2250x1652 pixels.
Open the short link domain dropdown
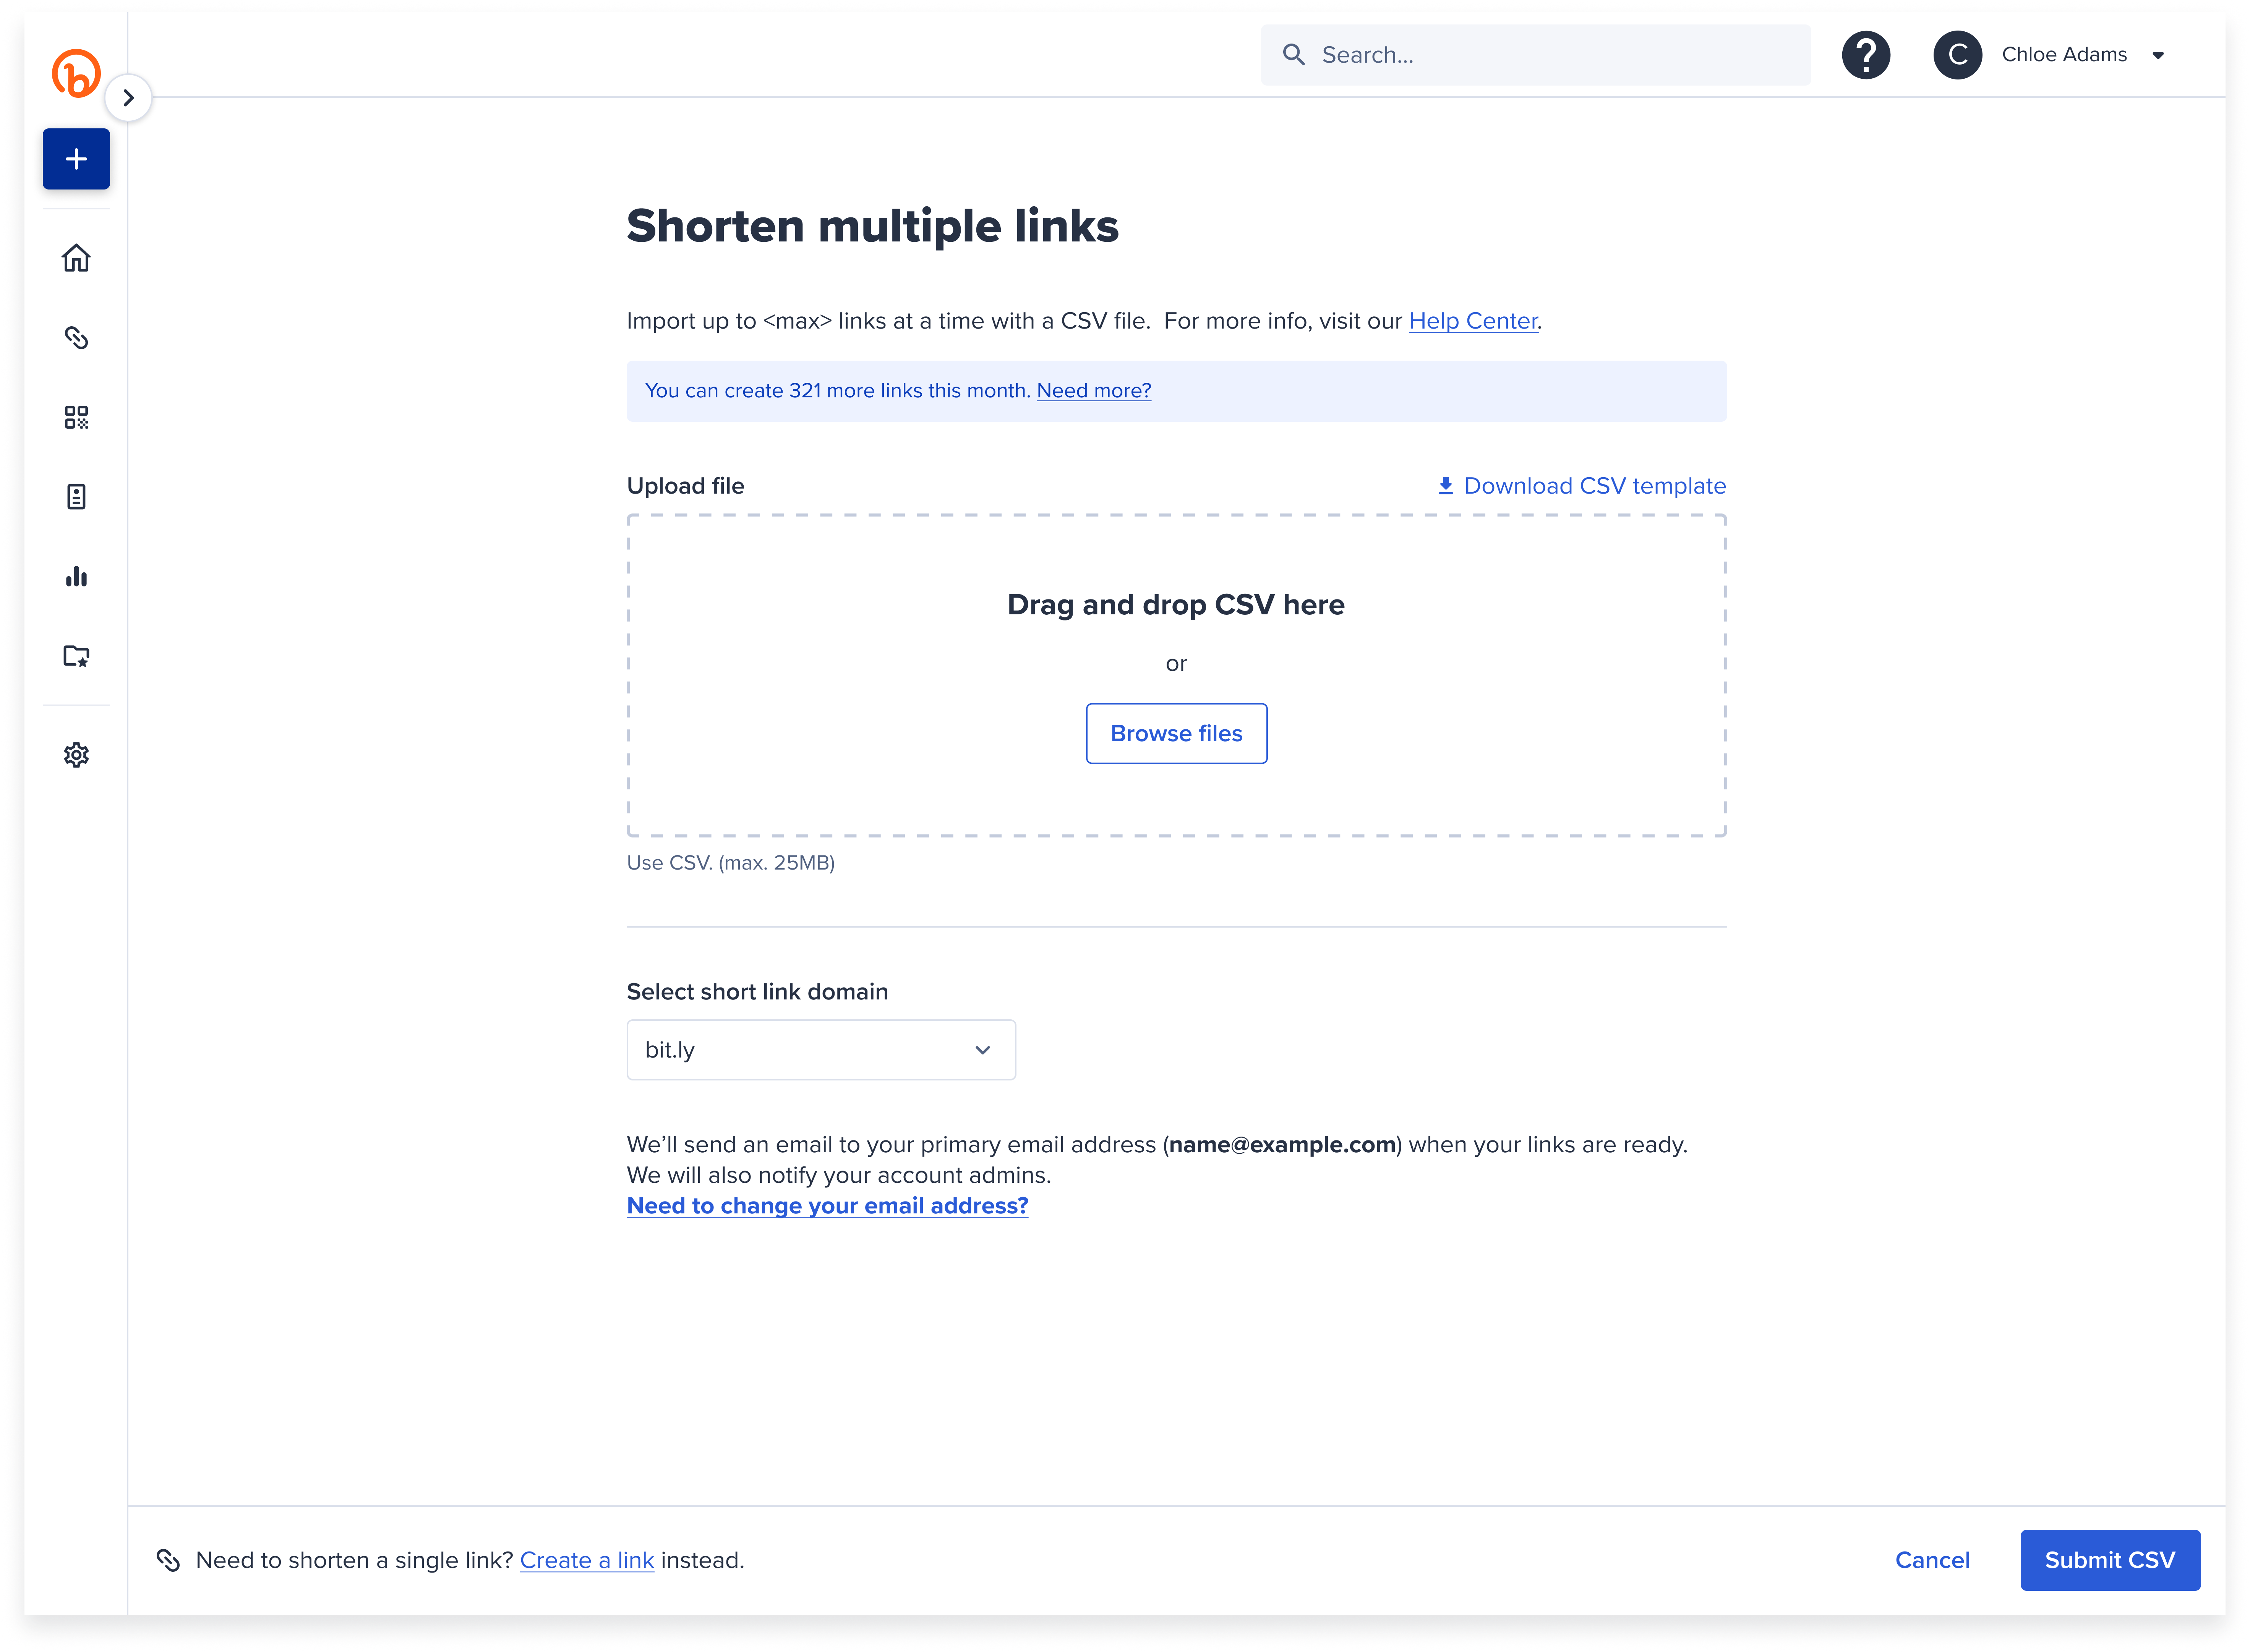click(x=820, y=1049)
